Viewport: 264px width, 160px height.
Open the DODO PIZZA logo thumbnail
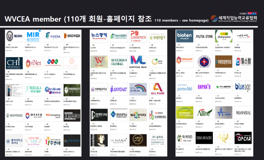pos(72,36)
